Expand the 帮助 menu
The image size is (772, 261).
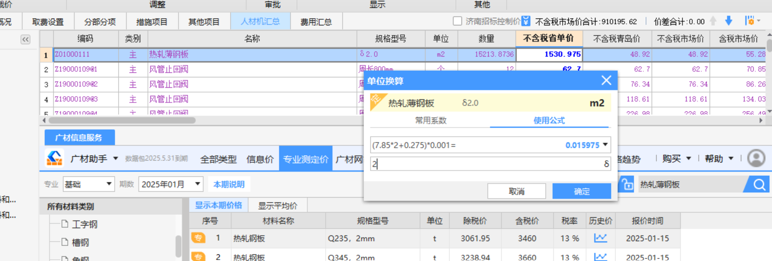tap(719, 159)
